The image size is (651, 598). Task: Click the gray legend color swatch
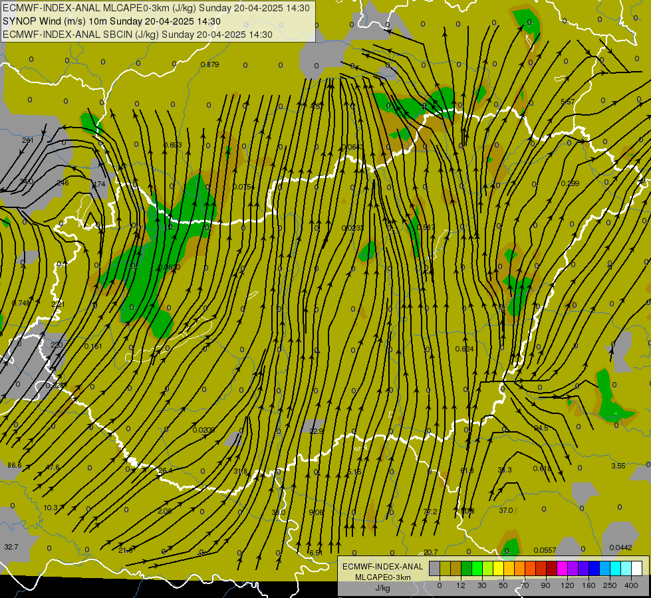tap(435, 569)
